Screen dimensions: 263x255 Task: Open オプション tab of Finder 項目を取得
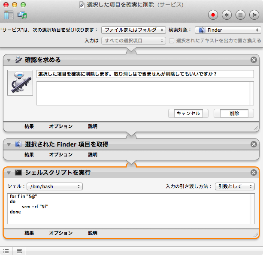pos(61,154)
